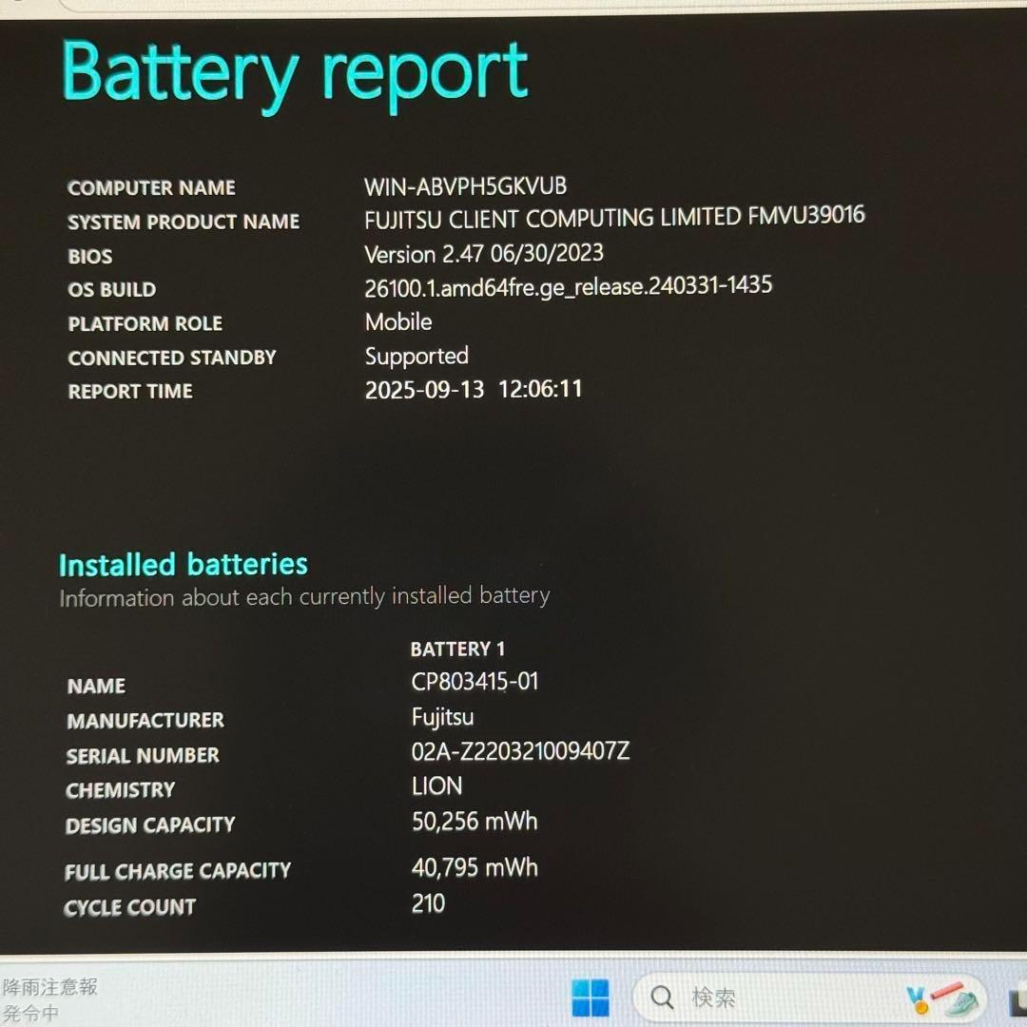
Task: Select the FULL CHARGE CAPACITY label
Action: pyautogui.click(x=178, y=871)
